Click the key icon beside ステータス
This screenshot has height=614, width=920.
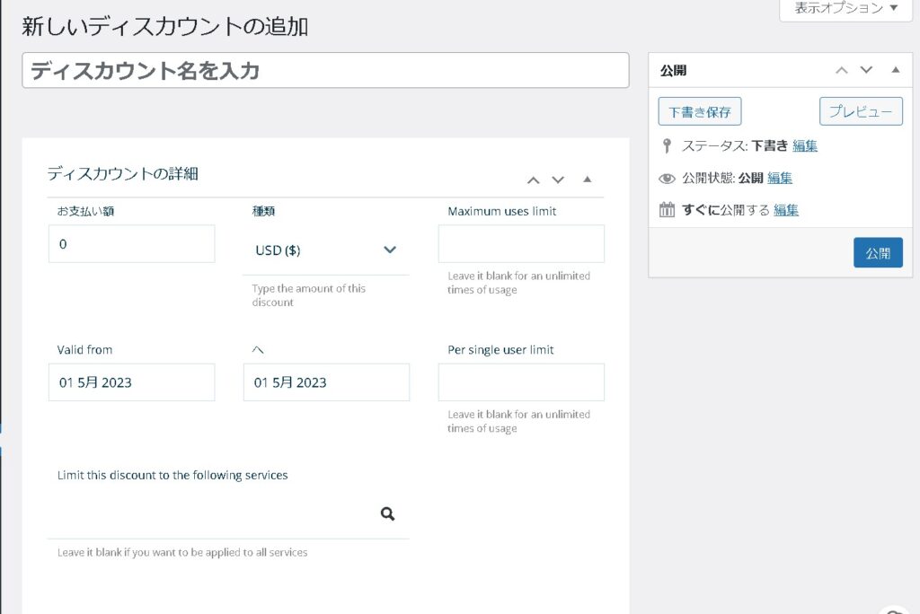coord(667,145)
